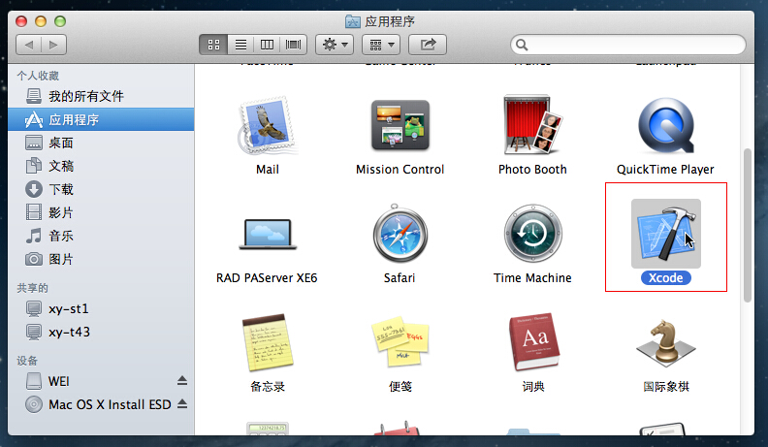This screenshot has width=768, height=447.
Task: Switch to Cover Flow view
Action: point(294,45)
